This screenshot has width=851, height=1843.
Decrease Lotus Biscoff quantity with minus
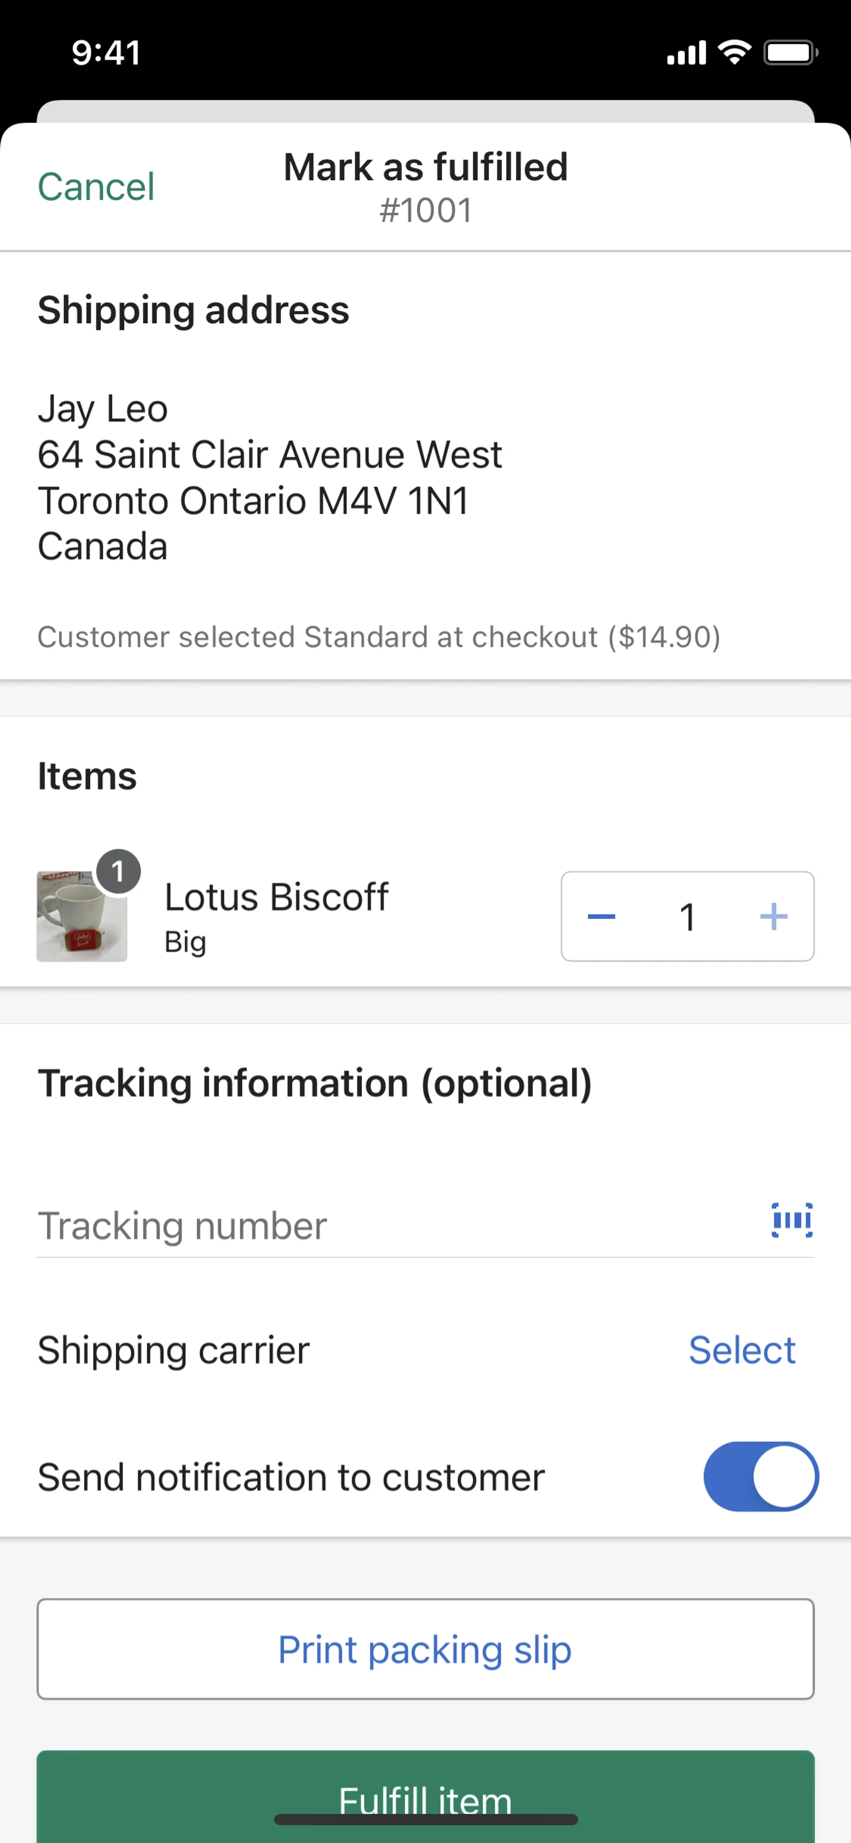tap(601, 916)
